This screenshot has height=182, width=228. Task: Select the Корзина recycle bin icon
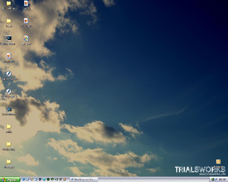click(x=218, y=162)
